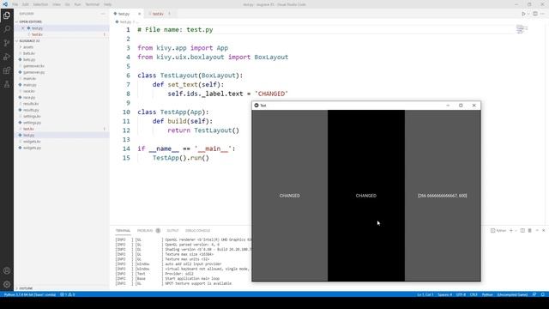Expand the assets folder
Screen dimensions: 549x309
coord(28,47)
